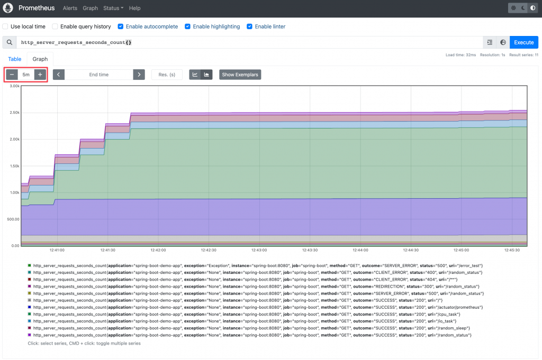Select the /error_test series color swatch
This screenshot has width=542, height=360.
30,265
